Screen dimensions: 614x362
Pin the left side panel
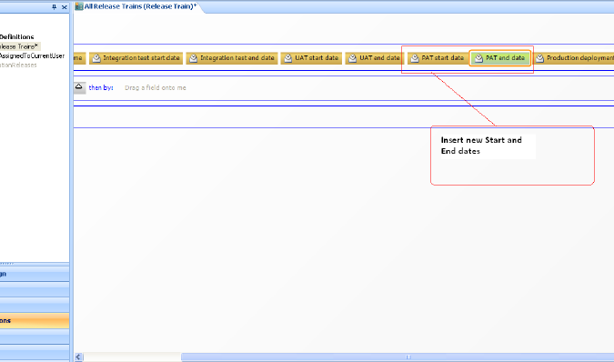(54, 7)
